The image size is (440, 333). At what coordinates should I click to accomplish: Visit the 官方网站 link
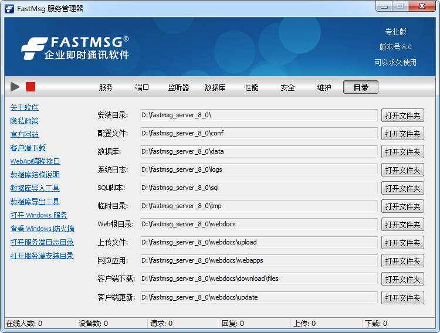click(x=25, y=134)
